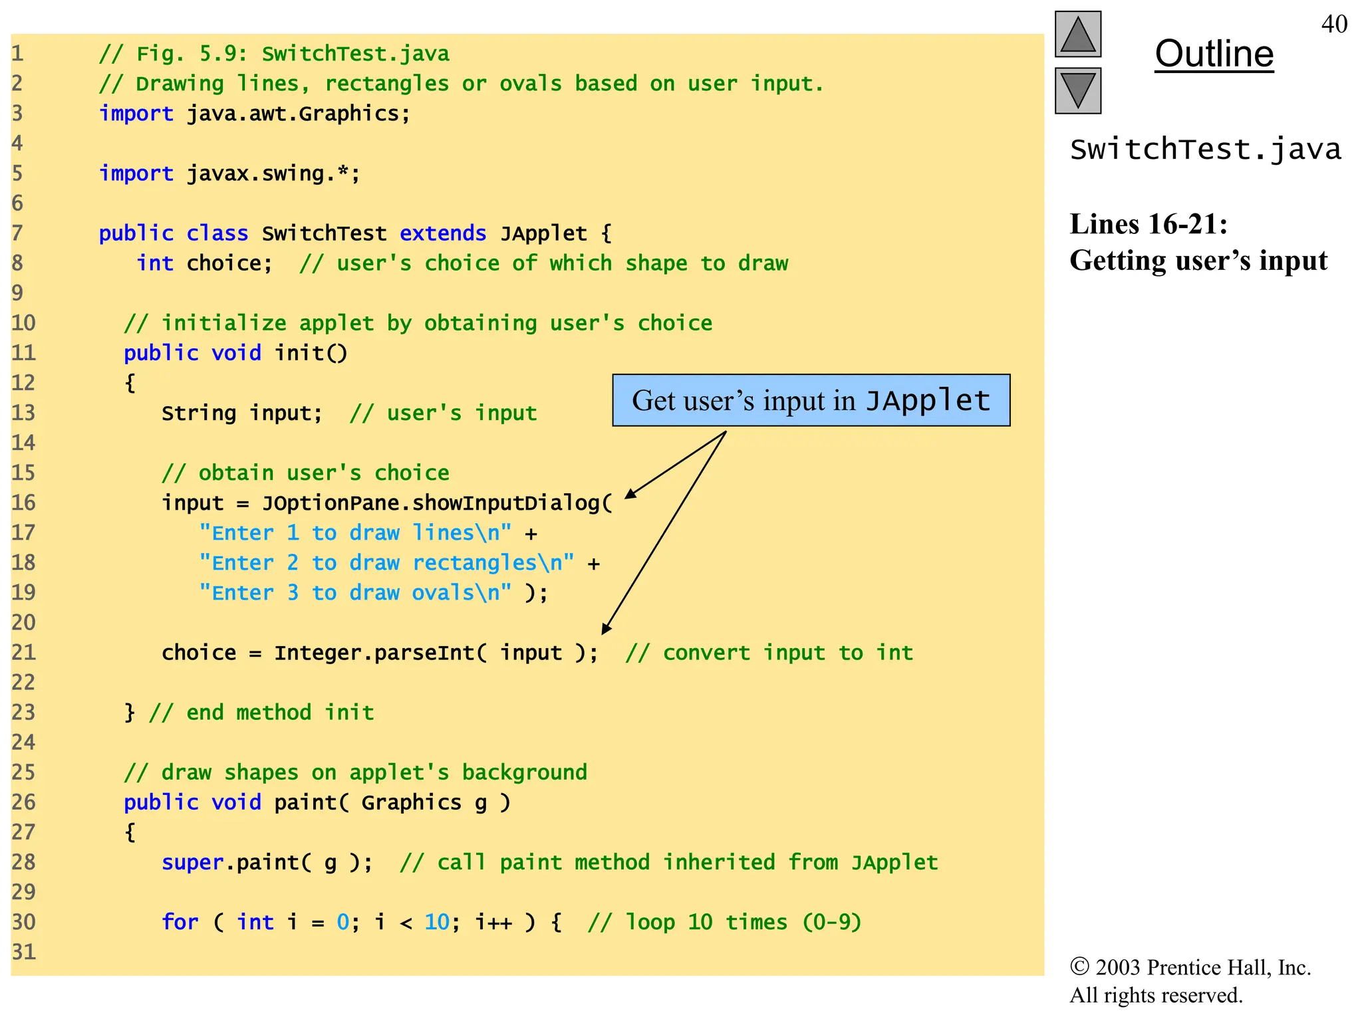Click the slide number 40
This screenshot has width=1362, height=1021.
click(1334, 24)
